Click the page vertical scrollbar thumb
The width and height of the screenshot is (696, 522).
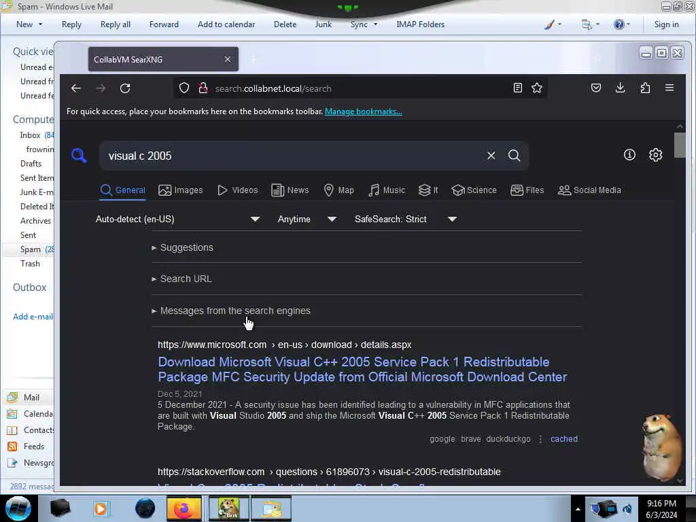coord(680,145)
